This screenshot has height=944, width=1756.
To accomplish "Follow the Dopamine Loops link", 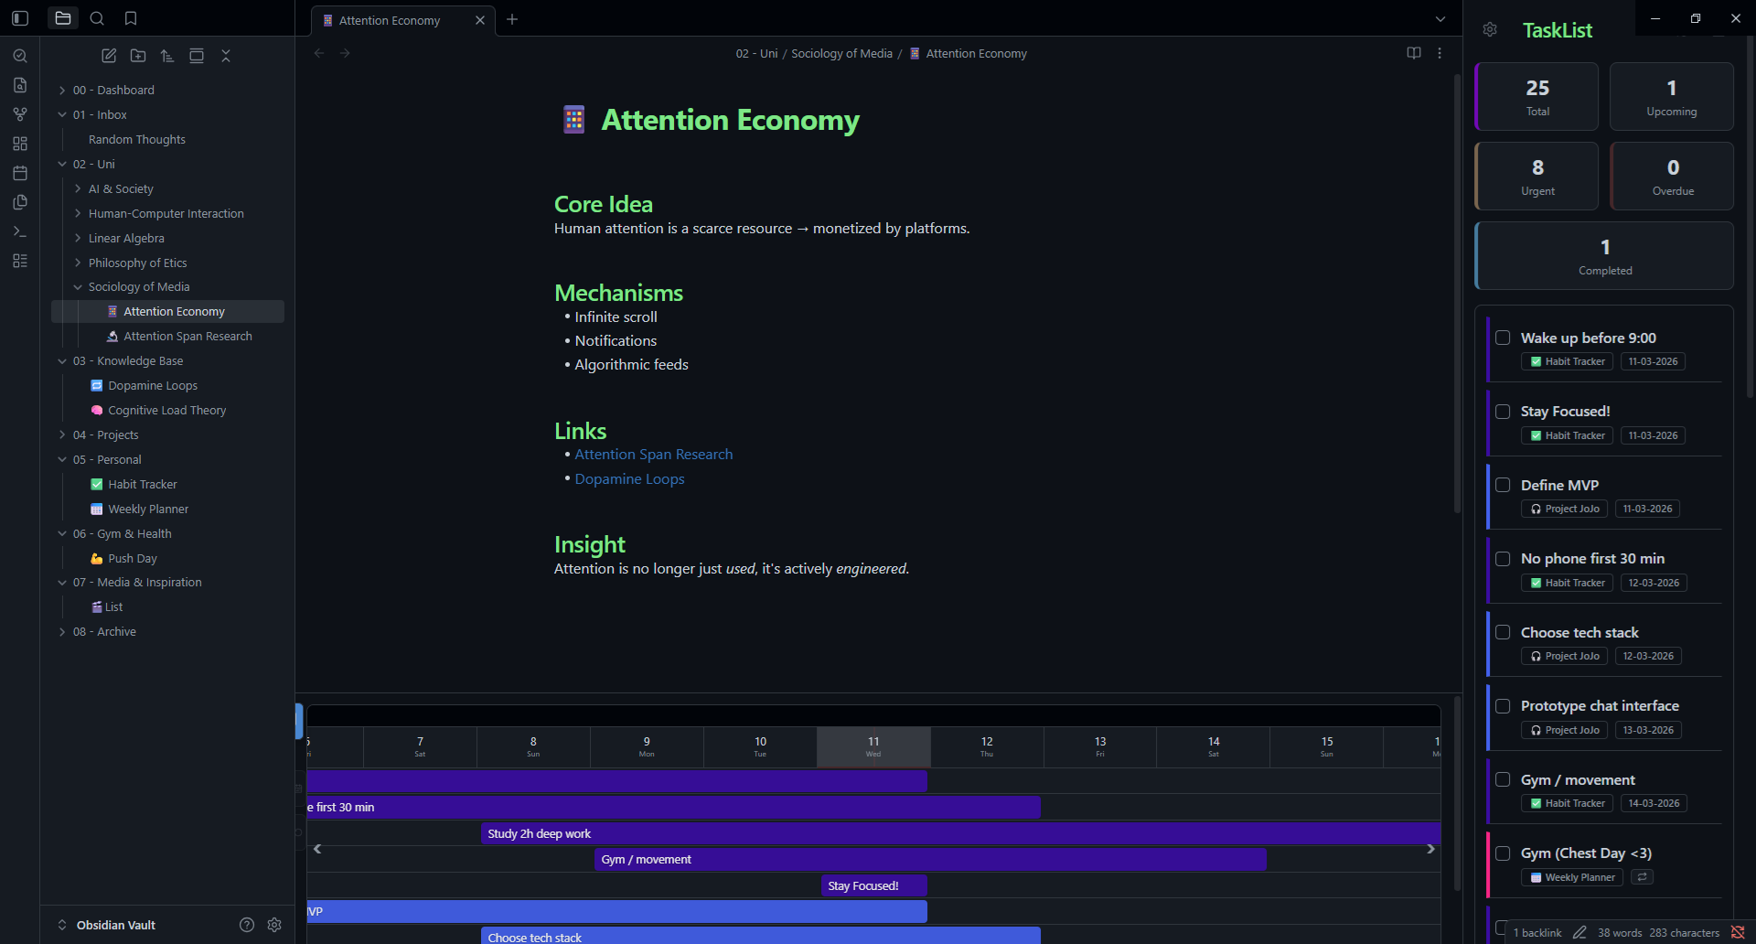I will (x=629, y=479).
